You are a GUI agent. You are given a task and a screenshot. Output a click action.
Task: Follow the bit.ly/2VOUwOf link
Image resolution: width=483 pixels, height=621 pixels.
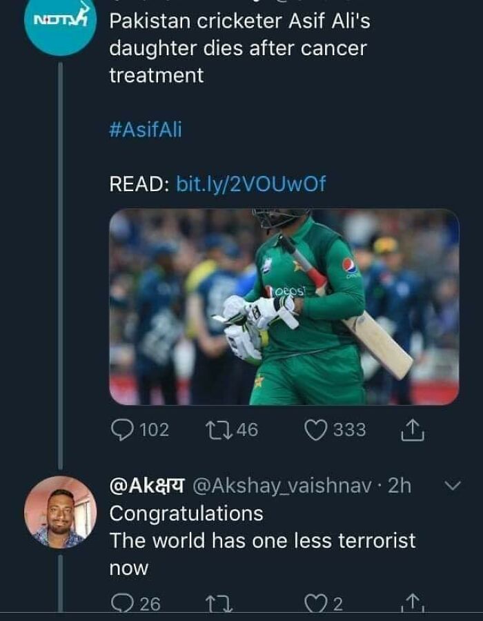(x=251, y=184)
